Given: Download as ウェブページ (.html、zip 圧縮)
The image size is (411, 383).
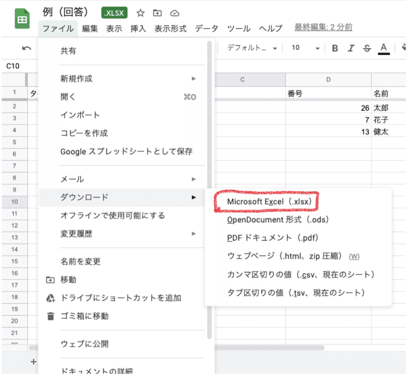Looking at the screenshot, I should 298,256.
